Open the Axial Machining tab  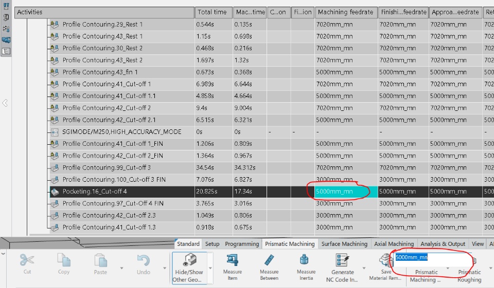394,244
